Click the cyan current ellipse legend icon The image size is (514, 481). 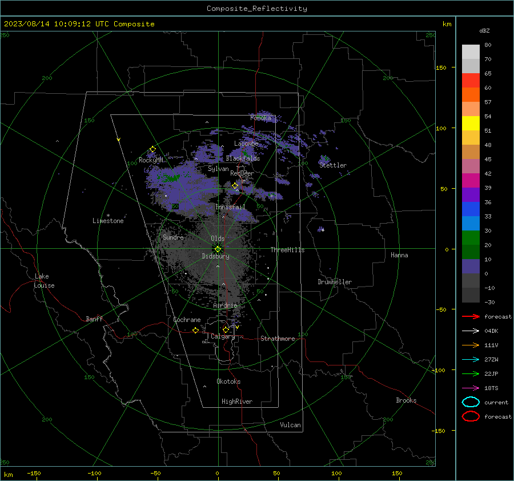(x=471, y=402)
